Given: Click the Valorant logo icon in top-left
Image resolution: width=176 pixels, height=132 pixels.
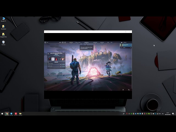Looking at the screenshot, I should [x=45, y=42].
